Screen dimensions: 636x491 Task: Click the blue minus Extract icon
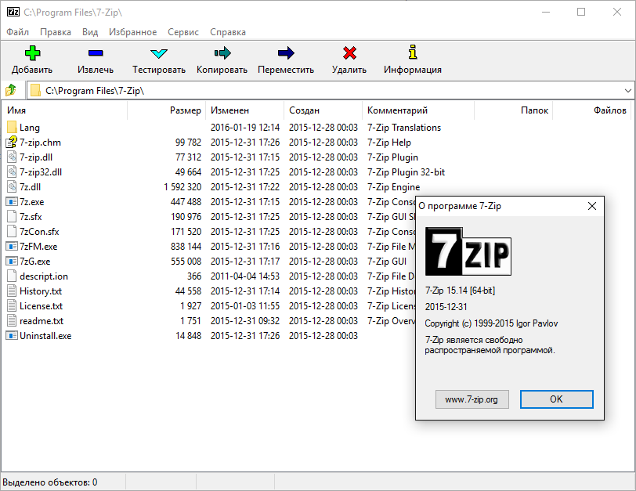(96, 53)
